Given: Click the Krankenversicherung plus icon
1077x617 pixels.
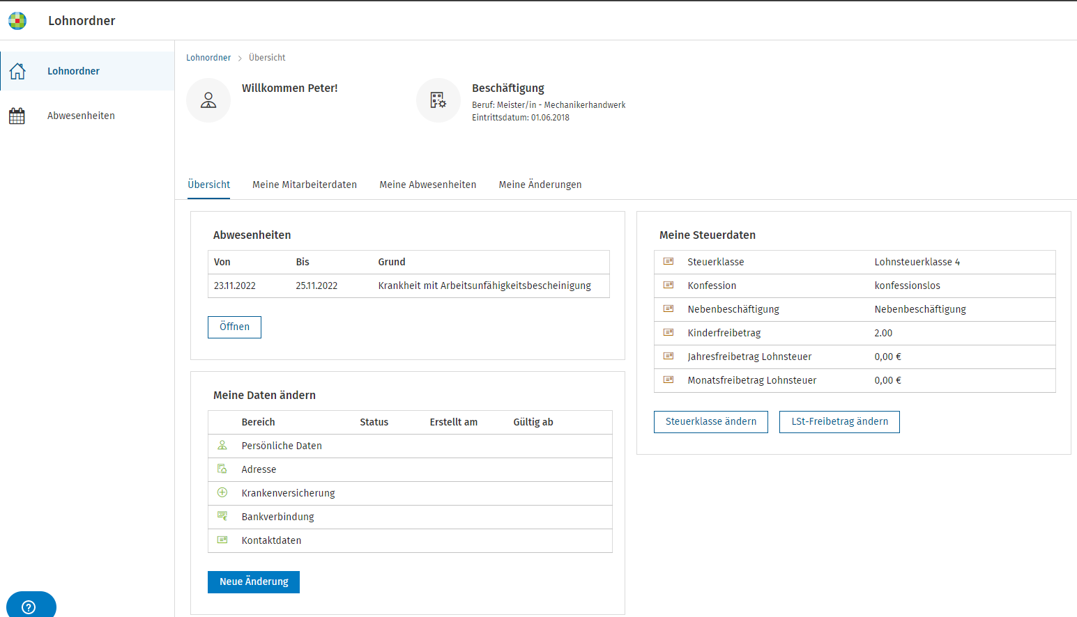Looking at the screenshot, I should (x=222, y=493).
